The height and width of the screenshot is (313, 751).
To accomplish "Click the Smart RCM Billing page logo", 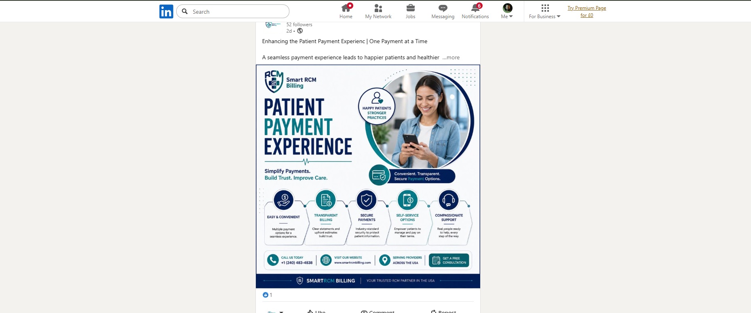I will pyautogui.click(x=273, y=25).
